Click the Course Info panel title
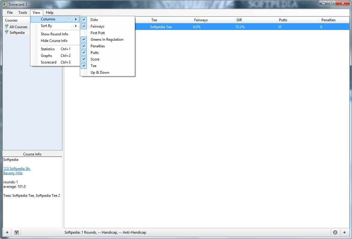This screenshot has height=239, width=352. (x=32, y=154)
